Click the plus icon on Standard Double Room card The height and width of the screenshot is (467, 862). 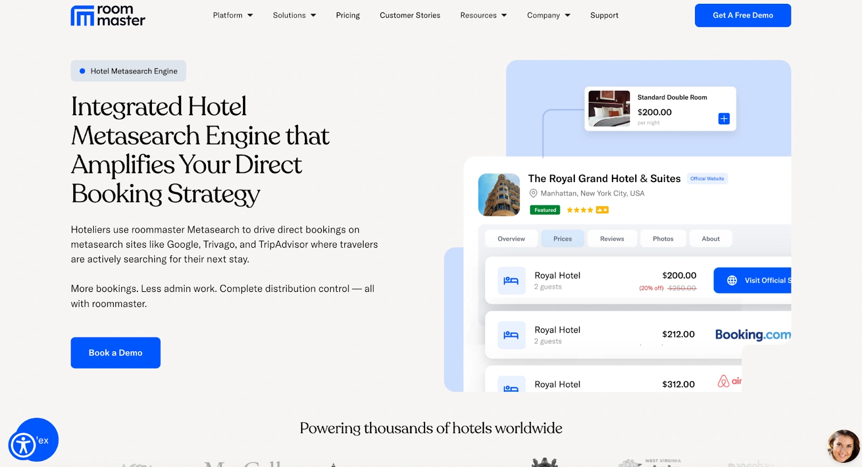(724, 119)
